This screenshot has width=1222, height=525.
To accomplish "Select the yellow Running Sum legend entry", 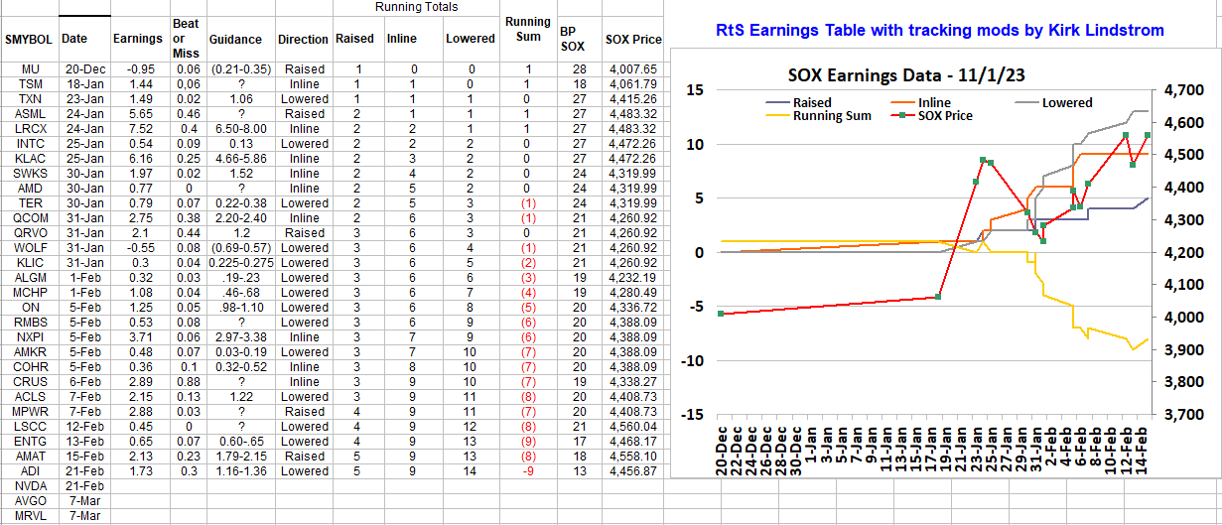I will (832, 115).
